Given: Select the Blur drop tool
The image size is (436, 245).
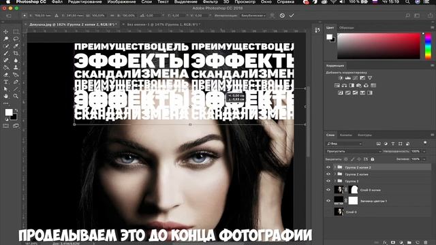Looking at the screenshot, I should pos(16,61).
